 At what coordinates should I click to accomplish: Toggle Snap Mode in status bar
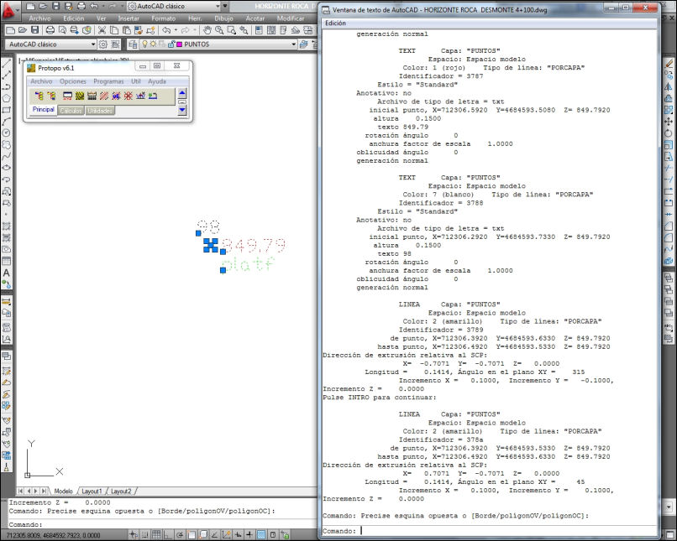click(144, 535)
